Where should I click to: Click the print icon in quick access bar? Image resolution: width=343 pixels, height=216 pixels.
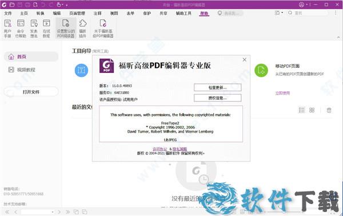click(x=27, y=5)
